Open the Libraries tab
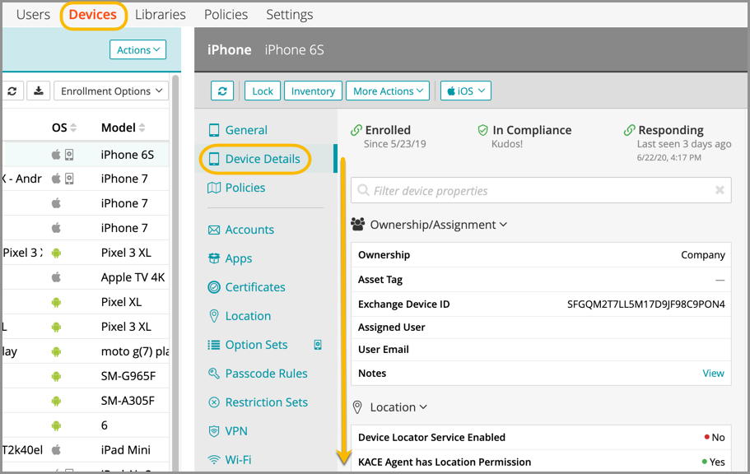Viewport: 750px width, 474px height. (x=160, y=14)
